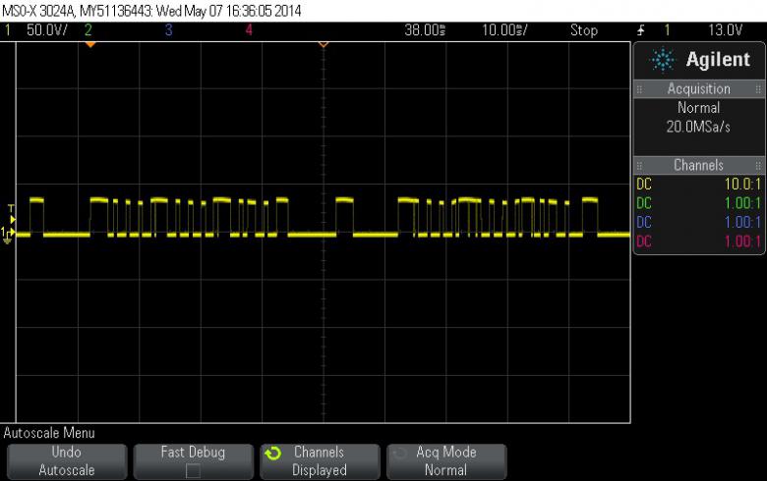The height and width of the screenshot is (481, 767).
Task: Open the Channels Displayed selector
Action: click(x=319, y=461)
